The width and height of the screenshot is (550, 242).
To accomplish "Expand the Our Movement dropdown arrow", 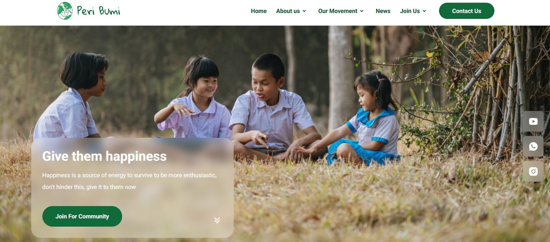I will coord(362,11).
